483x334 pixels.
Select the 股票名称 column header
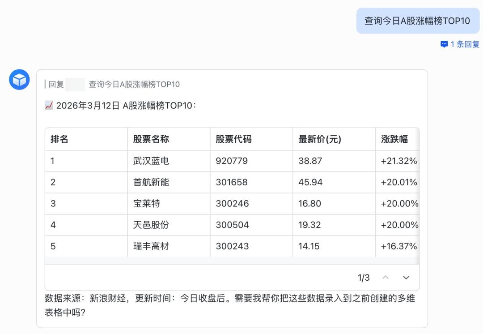[x=151, y=139]
